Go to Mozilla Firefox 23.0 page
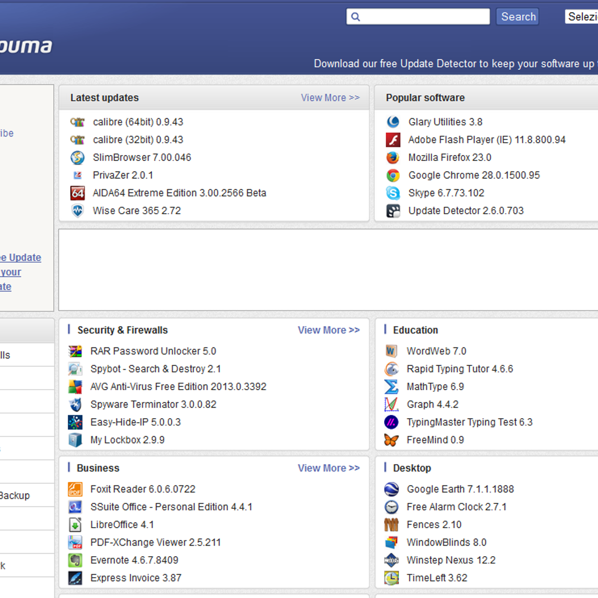This screenshot has height=598, width=598. (x=450, y=157)
